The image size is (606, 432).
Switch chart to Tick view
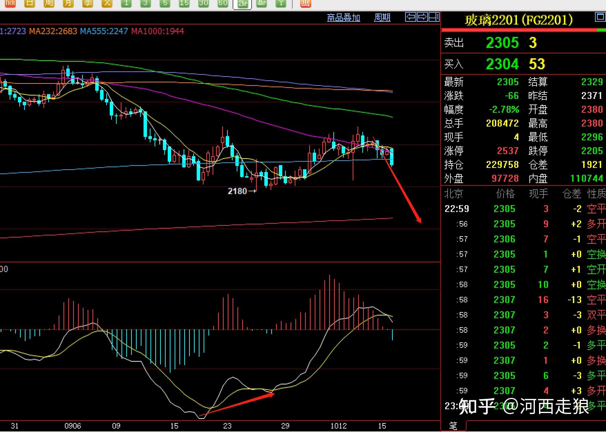point(10,3)
